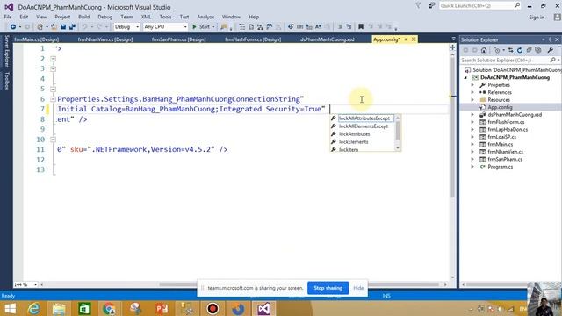Open the Server Explorer side tab
The width and height of the screenshot is (562, 316).
click(x=6, y=51)
